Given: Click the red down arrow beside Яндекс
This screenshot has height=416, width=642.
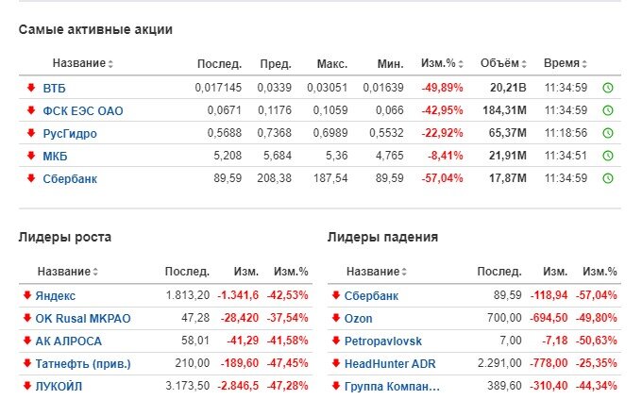Looking at the screenshot, I should click(x=27, y=295).
